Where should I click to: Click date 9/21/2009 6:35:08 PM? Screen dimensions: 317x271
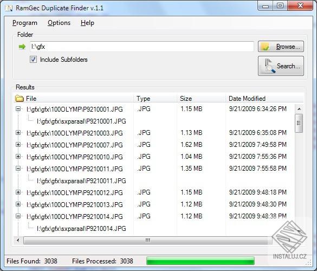(258, 133)
